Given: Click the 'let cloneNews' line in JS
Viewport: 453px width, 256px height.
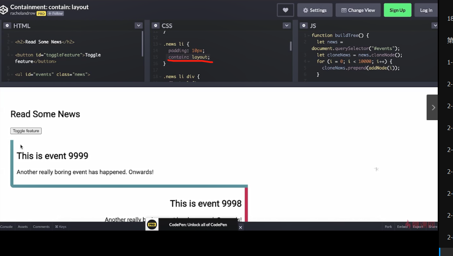Looking at the screenshot, I should tap(359, 55).
